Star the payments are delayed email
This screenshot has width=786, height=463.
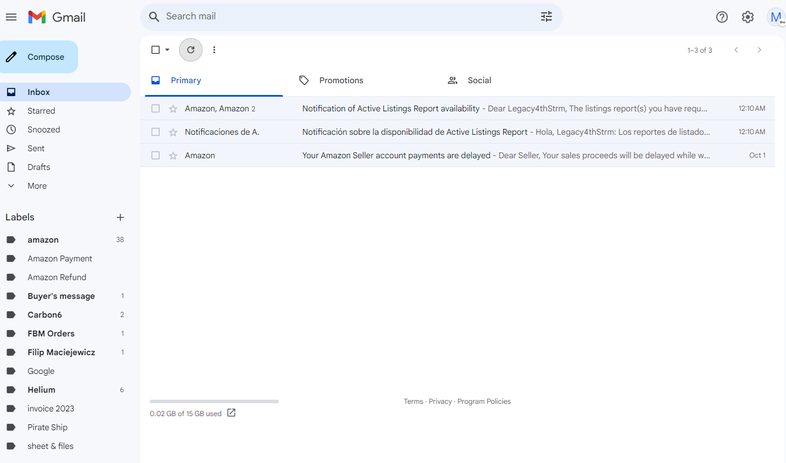pyautogui.click(x=173, y=155)
